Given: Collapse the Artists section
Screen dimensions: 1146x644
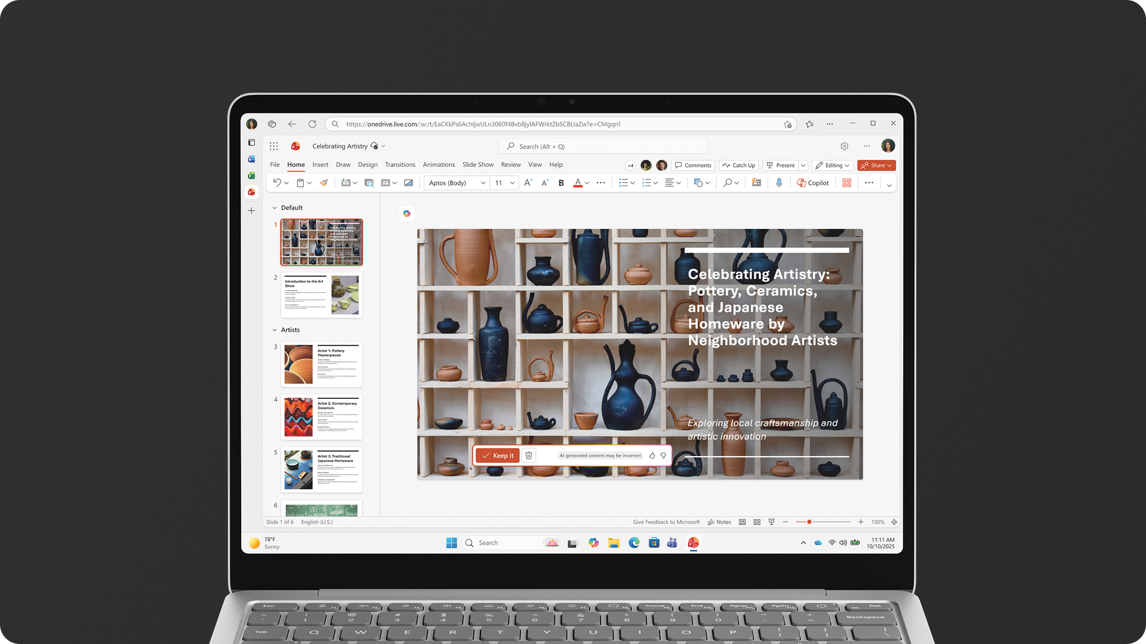Looking at the screenshot, I should click(275, 330).
